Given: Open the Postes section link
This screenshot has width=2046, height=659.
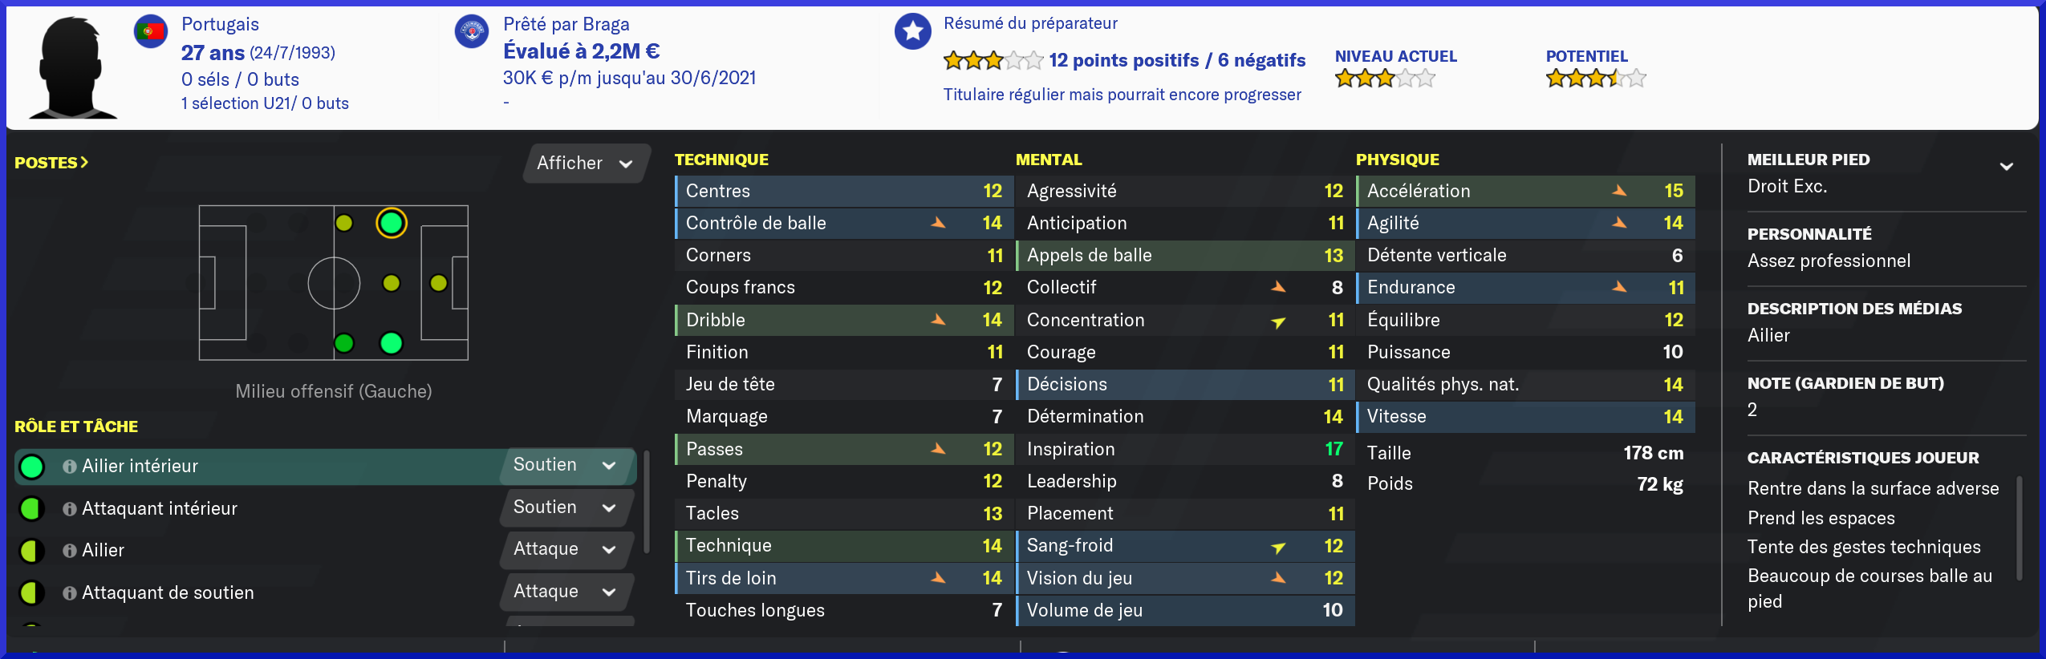Looking at the screenshot, I should tap(51, 163).
